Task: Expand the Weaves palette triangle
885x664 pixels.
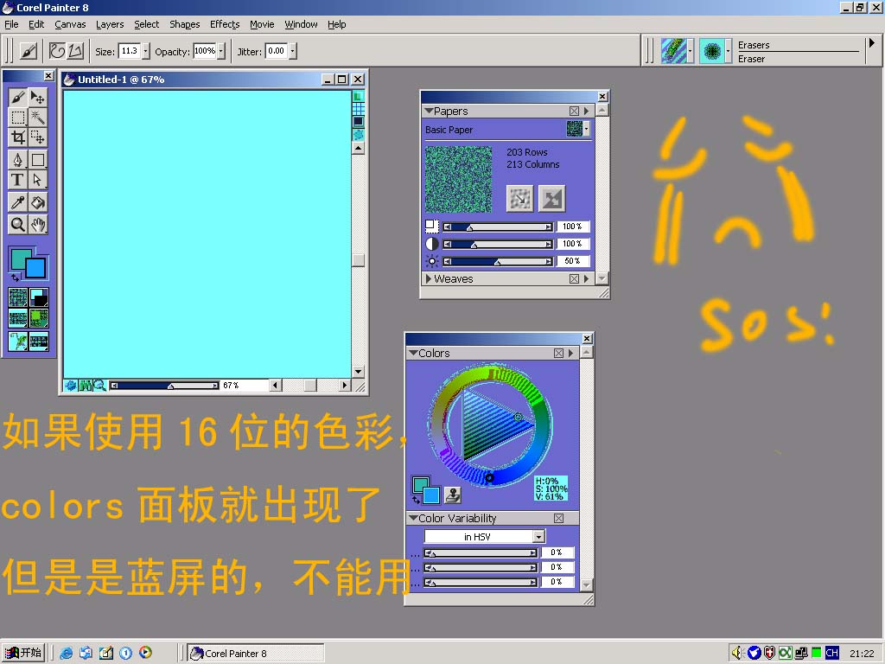Action: (x=429, y=279)
